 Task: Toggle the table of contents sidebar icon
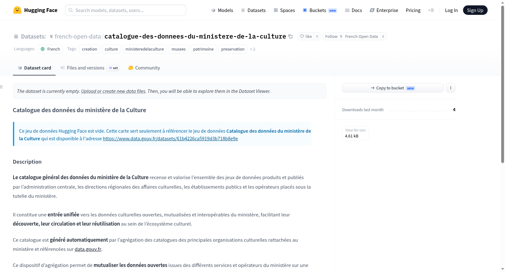point(1,87)
